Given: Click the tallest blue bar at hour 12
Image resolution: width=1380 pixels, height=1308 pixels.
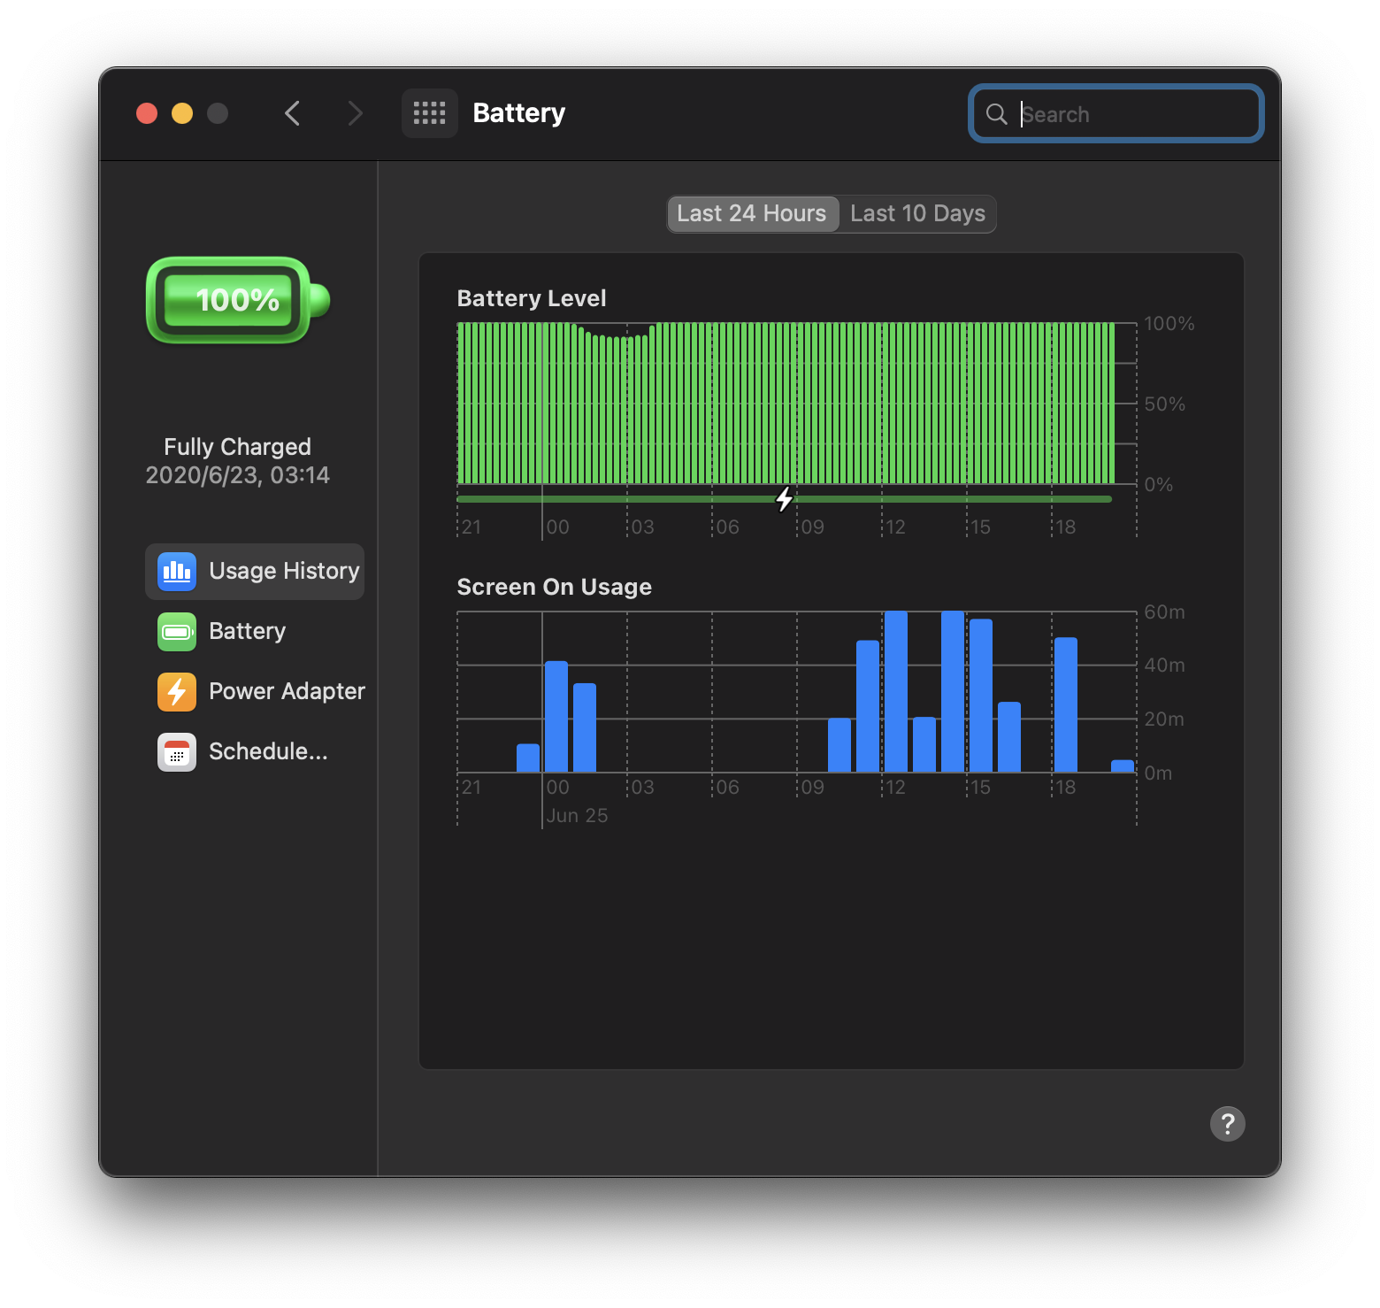Looking at the screenshot, I should (x=896, y=691).
